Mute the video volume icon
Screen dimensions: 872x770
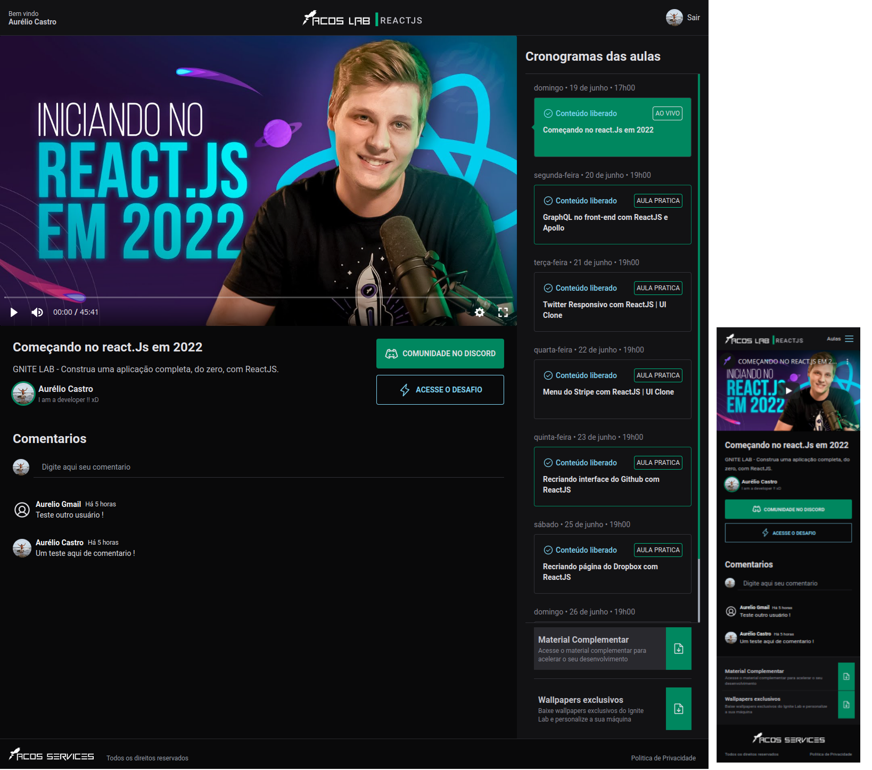coord(37,313)
